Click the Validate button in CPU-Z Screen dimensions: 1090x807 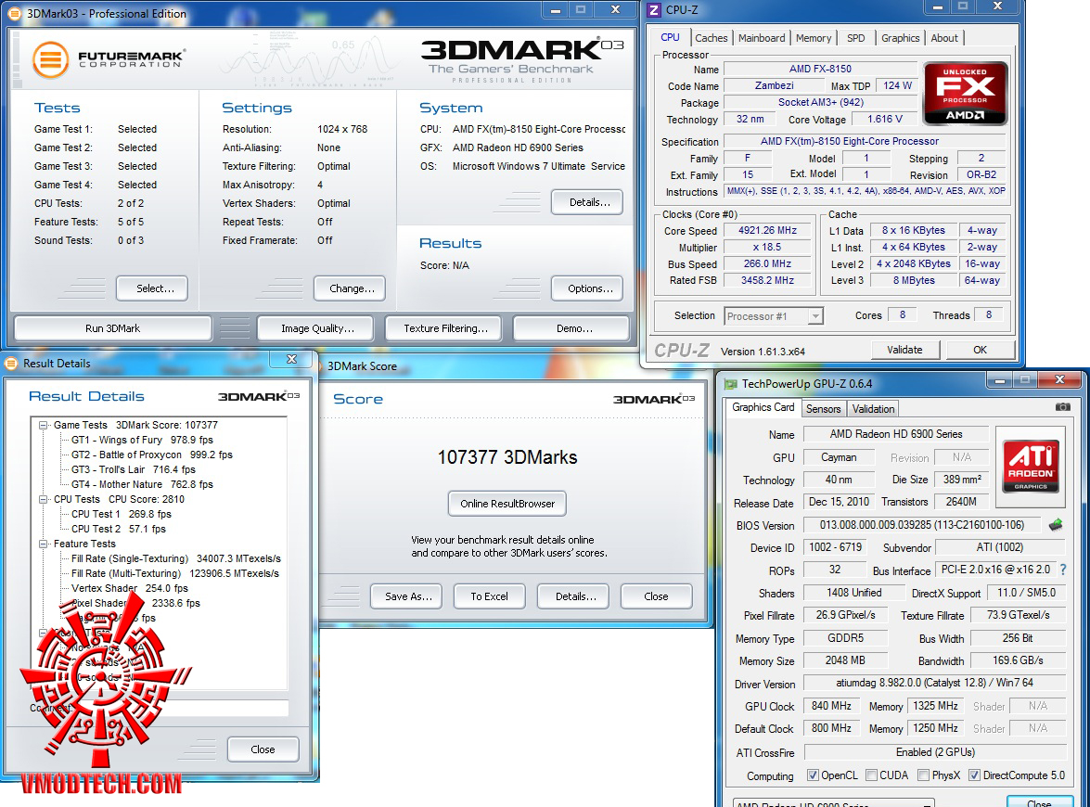[x=904, y=350]
